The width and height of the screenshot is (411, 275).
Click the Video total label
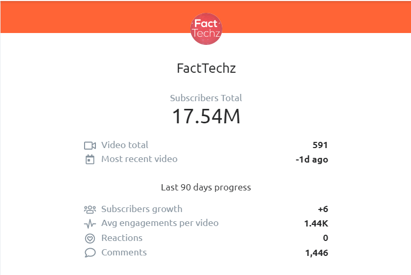(x=125, y=145)
